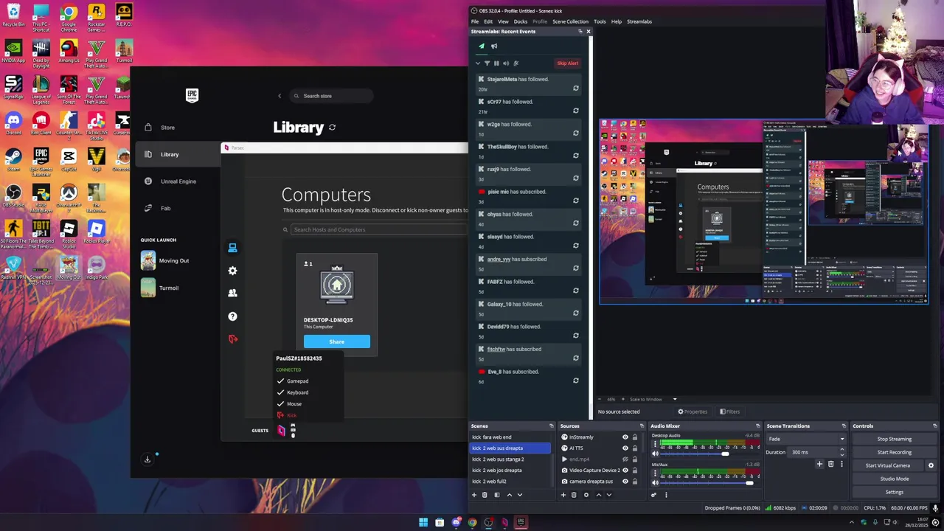Open scene transition properties dots
944x531 pixels.
pyautogui.click(x=841, y=464)
